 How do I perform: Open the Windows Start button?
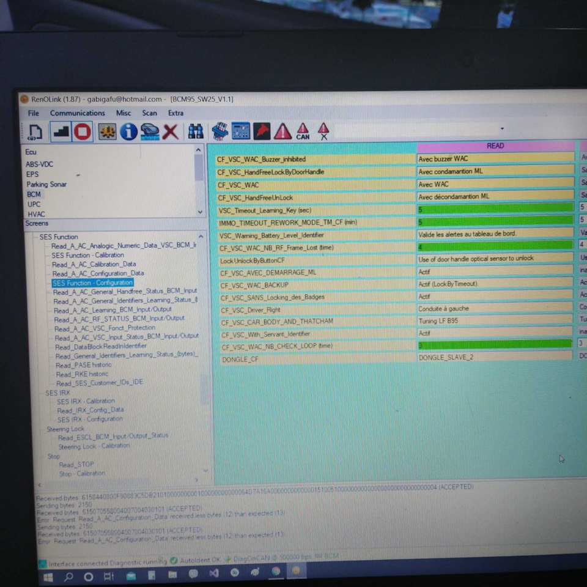[48, 577]
